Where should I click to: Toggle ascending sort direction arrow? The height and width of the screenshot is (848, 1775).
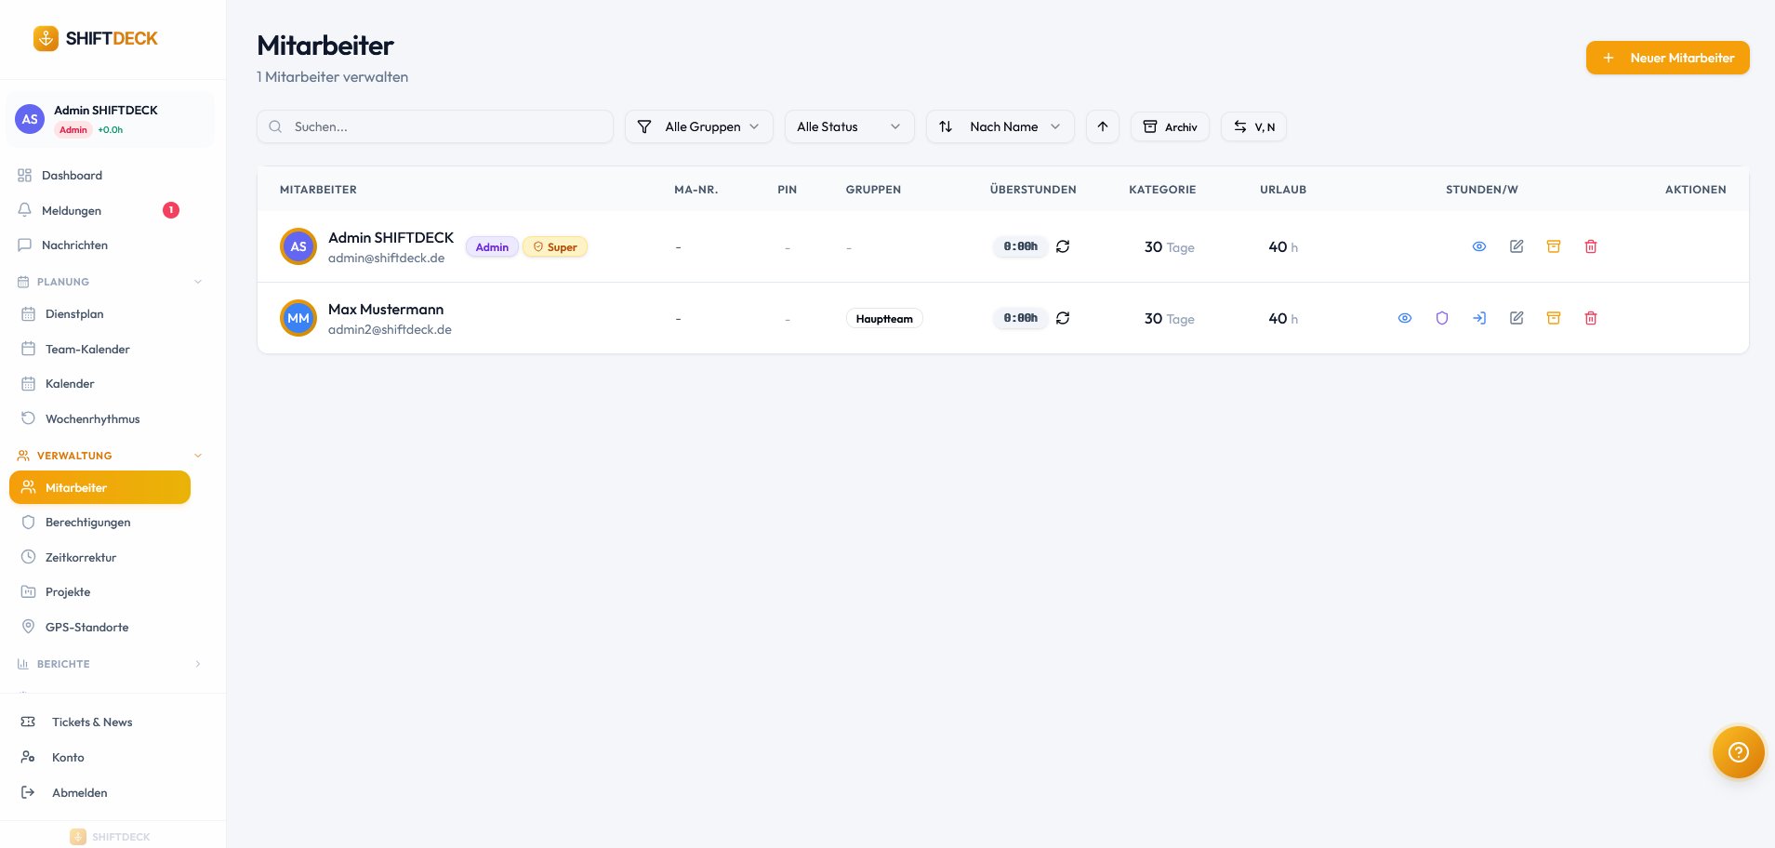point(1103,126)
